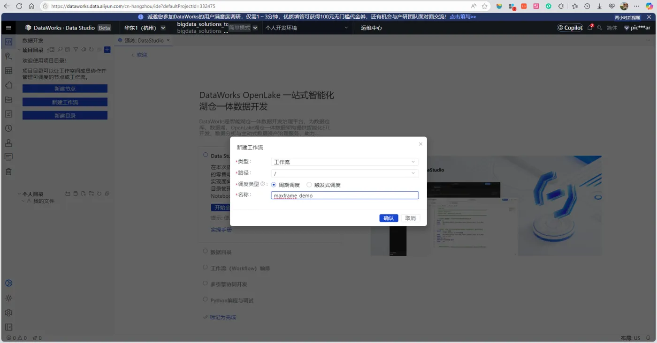The width and height of the screenshot is (657, 343).
Task: Collapse the 个人目录 section
Action: [x=19, y=194]
